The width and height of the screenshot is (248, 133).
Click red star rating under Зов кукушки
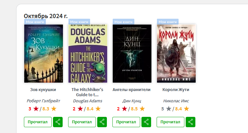pos(36,109)
